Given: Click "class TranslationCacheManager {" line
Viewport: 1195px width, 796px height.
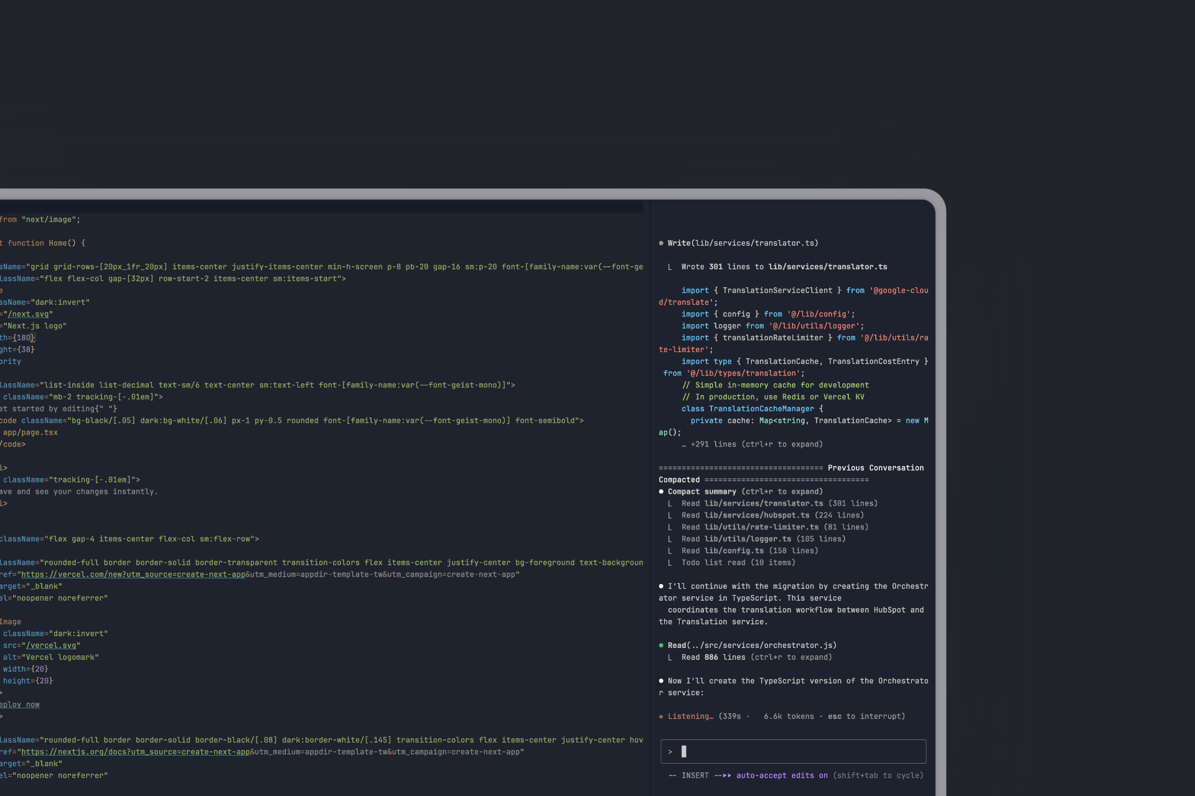Looking at the screenshot, I should click(x=752, y=409).
